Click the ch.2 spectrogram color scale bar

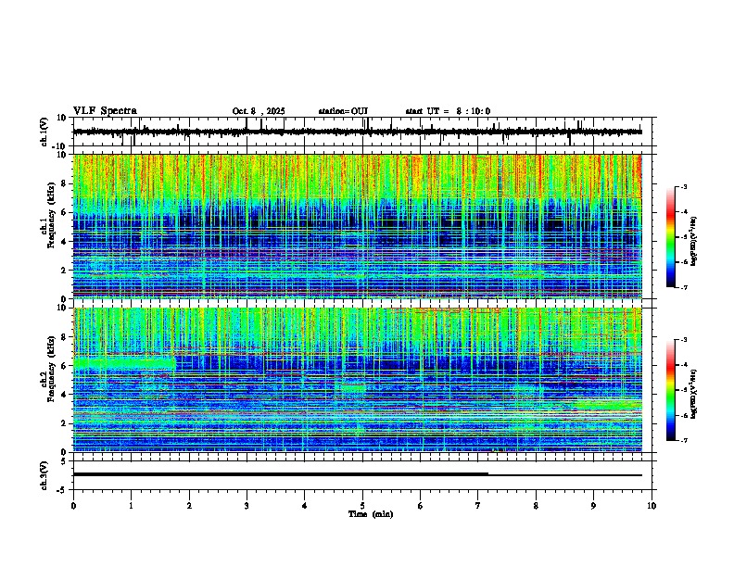671,390
